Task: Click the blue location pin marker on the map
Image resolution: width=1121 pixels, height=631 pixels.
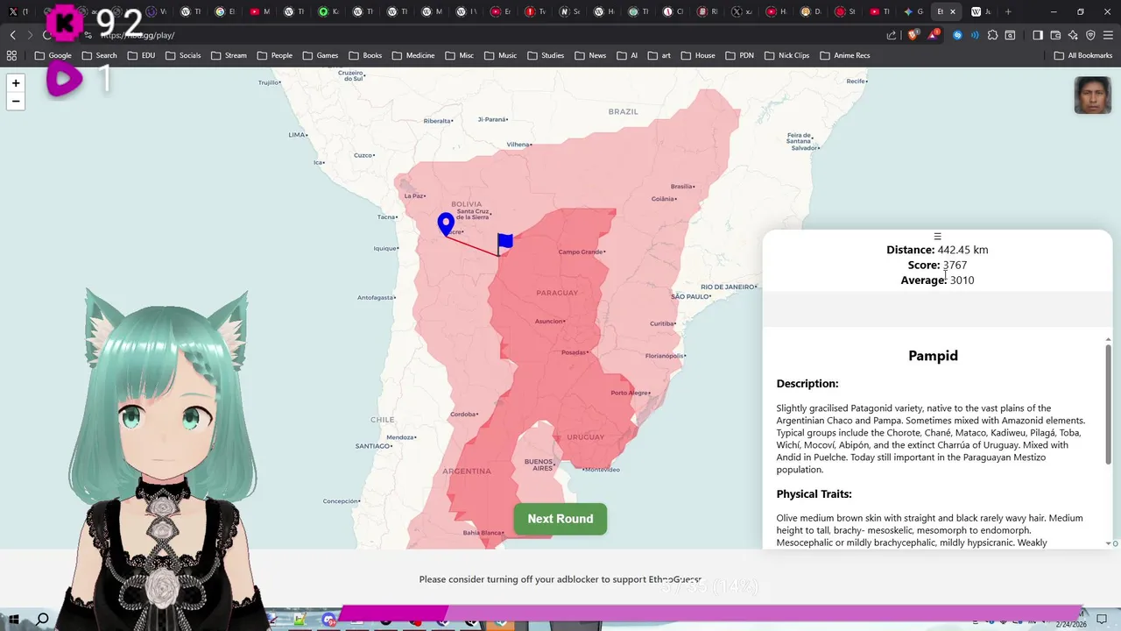Action: tap(446, 224)
